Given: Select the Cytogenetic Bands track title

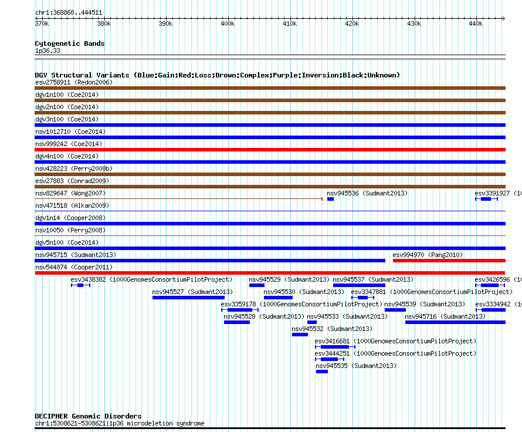Looking at the screenshot, I should point(70,43).
